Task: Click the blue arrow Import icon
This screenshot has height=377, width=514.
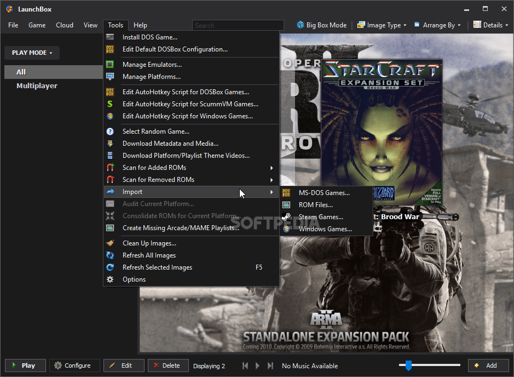Action: [x=110, y=192]
